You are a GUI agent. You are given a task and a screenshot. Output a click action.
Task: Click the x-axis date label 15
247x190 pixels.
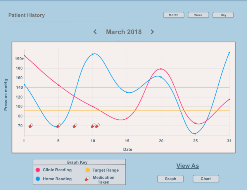coord(127,141)
